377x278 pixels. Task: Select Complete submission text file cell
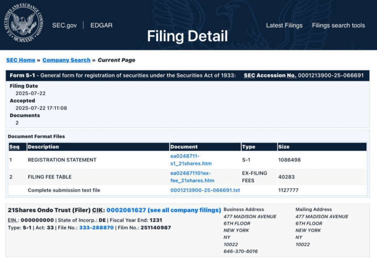tap(64, 190)
